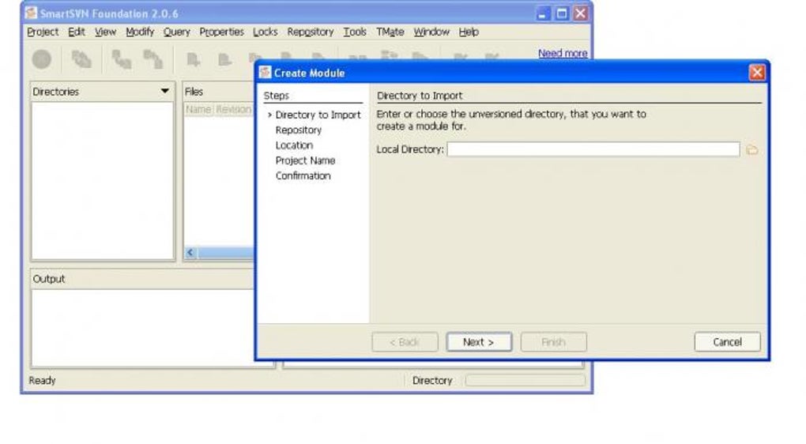Image resolution: width=806 pixels, height=444 pixels.
Task: Expand the Directories panel dropdown arrow
Action: 164,92
